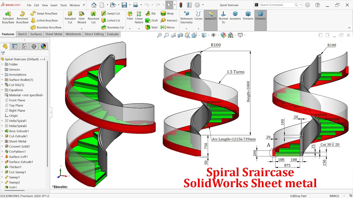Select the Revolved Boss/Base tool
This screenshot has width=353, height=198.
pos(22,17)
